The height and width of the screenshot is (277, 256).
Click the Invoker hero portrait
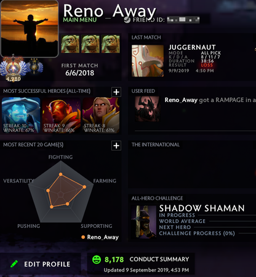click(101, 115)
